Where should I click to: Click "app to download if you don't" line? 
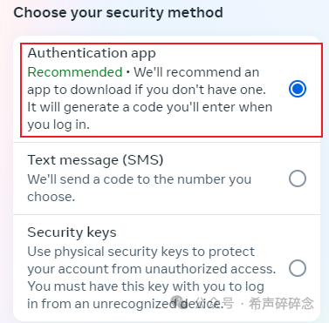pyautogui.click(x=147, y=91)
